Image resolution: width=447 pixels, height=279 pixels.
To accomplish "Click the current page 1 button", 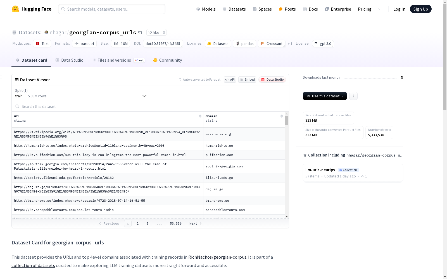I will pos(128,223).
